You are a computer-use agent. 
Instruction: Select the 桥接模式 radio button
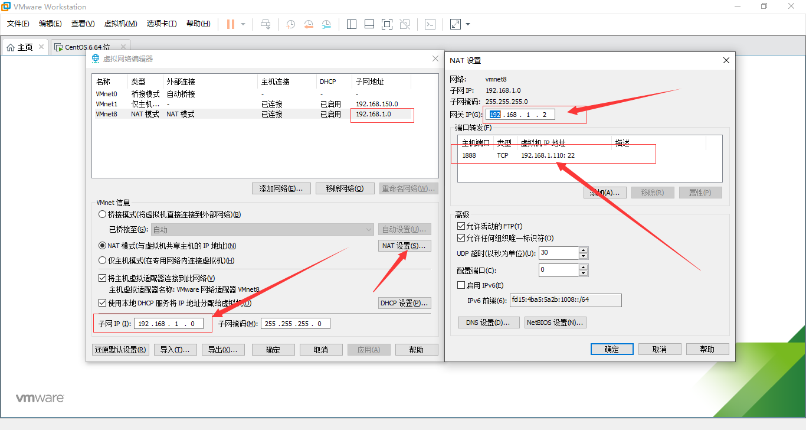click(x=103, y=214)
